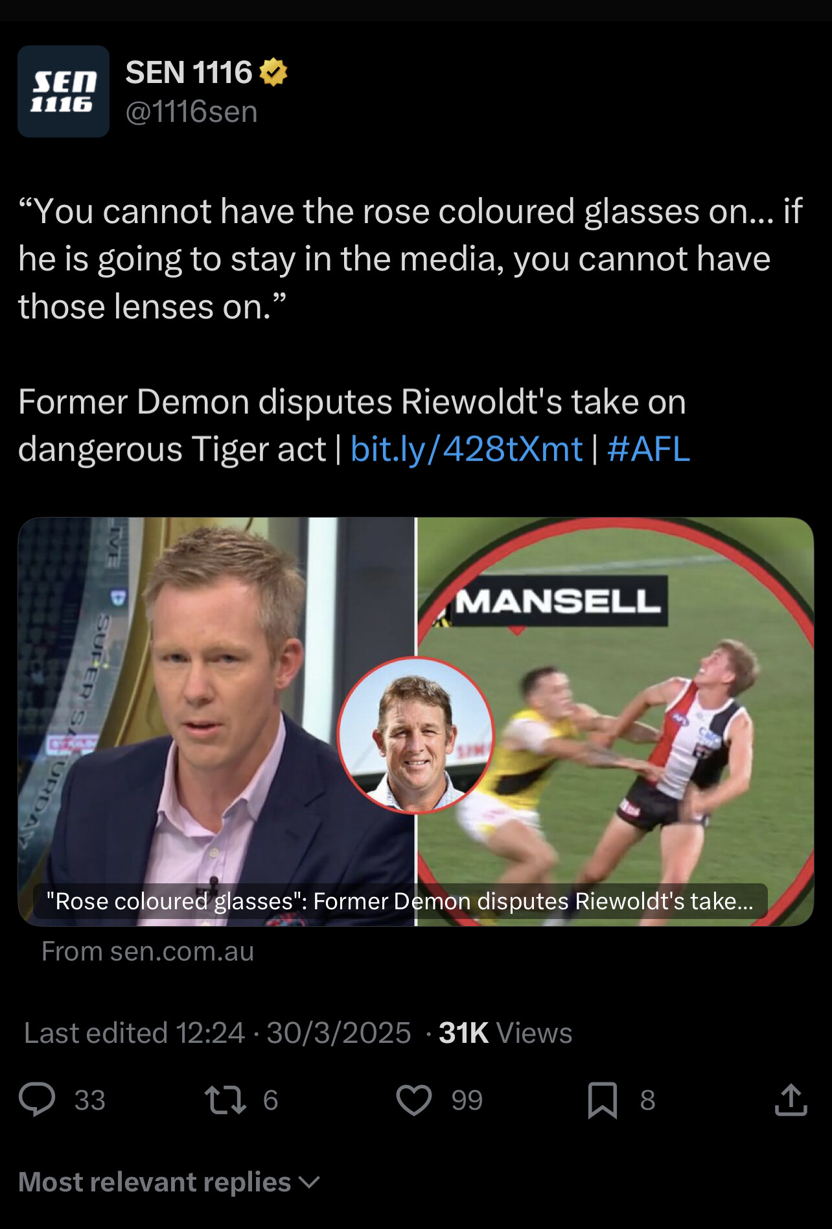
Task: Open the article preview image card
Action: tap(416, 721)
